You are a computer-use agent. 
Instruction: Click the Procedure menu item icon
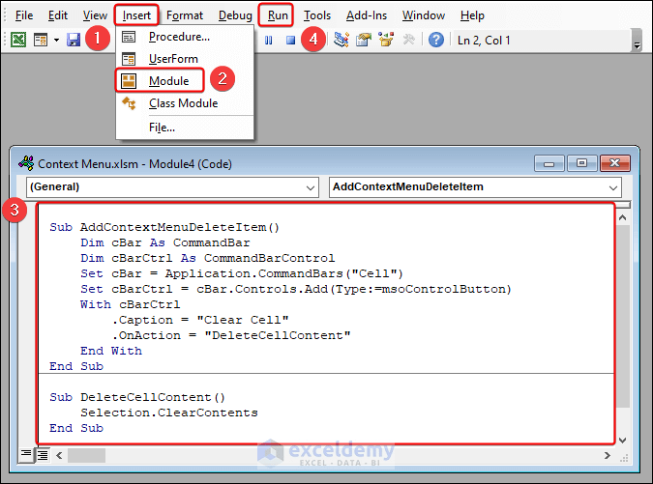pyautogui.click(x=129, y=37)
